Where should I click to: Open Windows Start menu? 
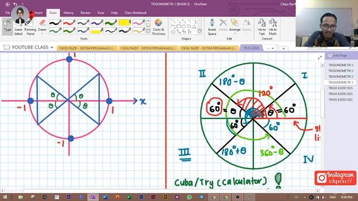(5, 197)
